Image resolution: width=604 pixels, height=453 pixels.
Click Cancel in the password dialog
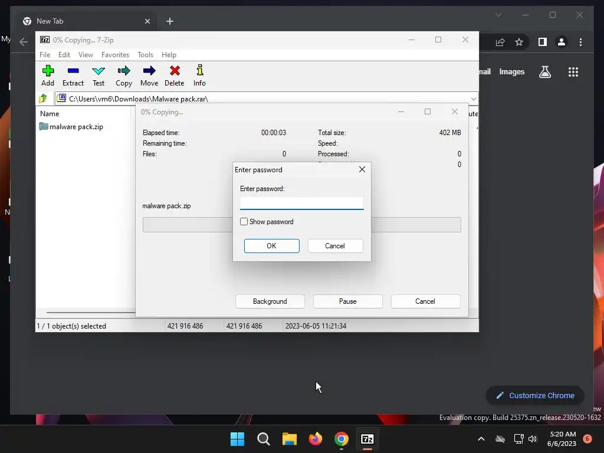[x=335, y=246]
